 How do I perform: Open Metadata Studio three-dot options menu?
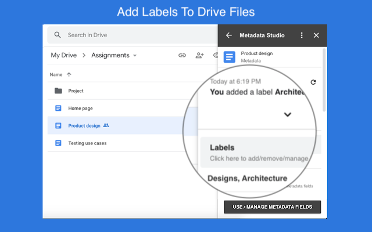[x=302, y=35]
